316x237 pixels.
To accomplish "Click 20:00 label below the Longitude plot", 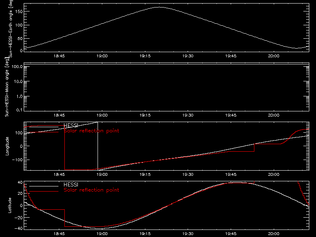I will 273,175.
